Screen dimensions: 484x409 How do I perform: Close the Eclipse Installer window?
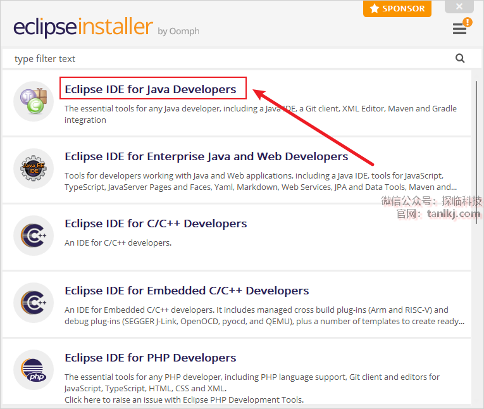click(459, 6)
